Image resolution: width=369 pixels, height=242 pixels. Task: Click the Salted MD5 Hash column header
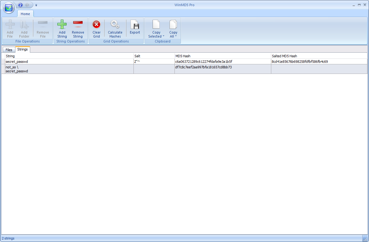pyautogui.click(x=319, y=56)
